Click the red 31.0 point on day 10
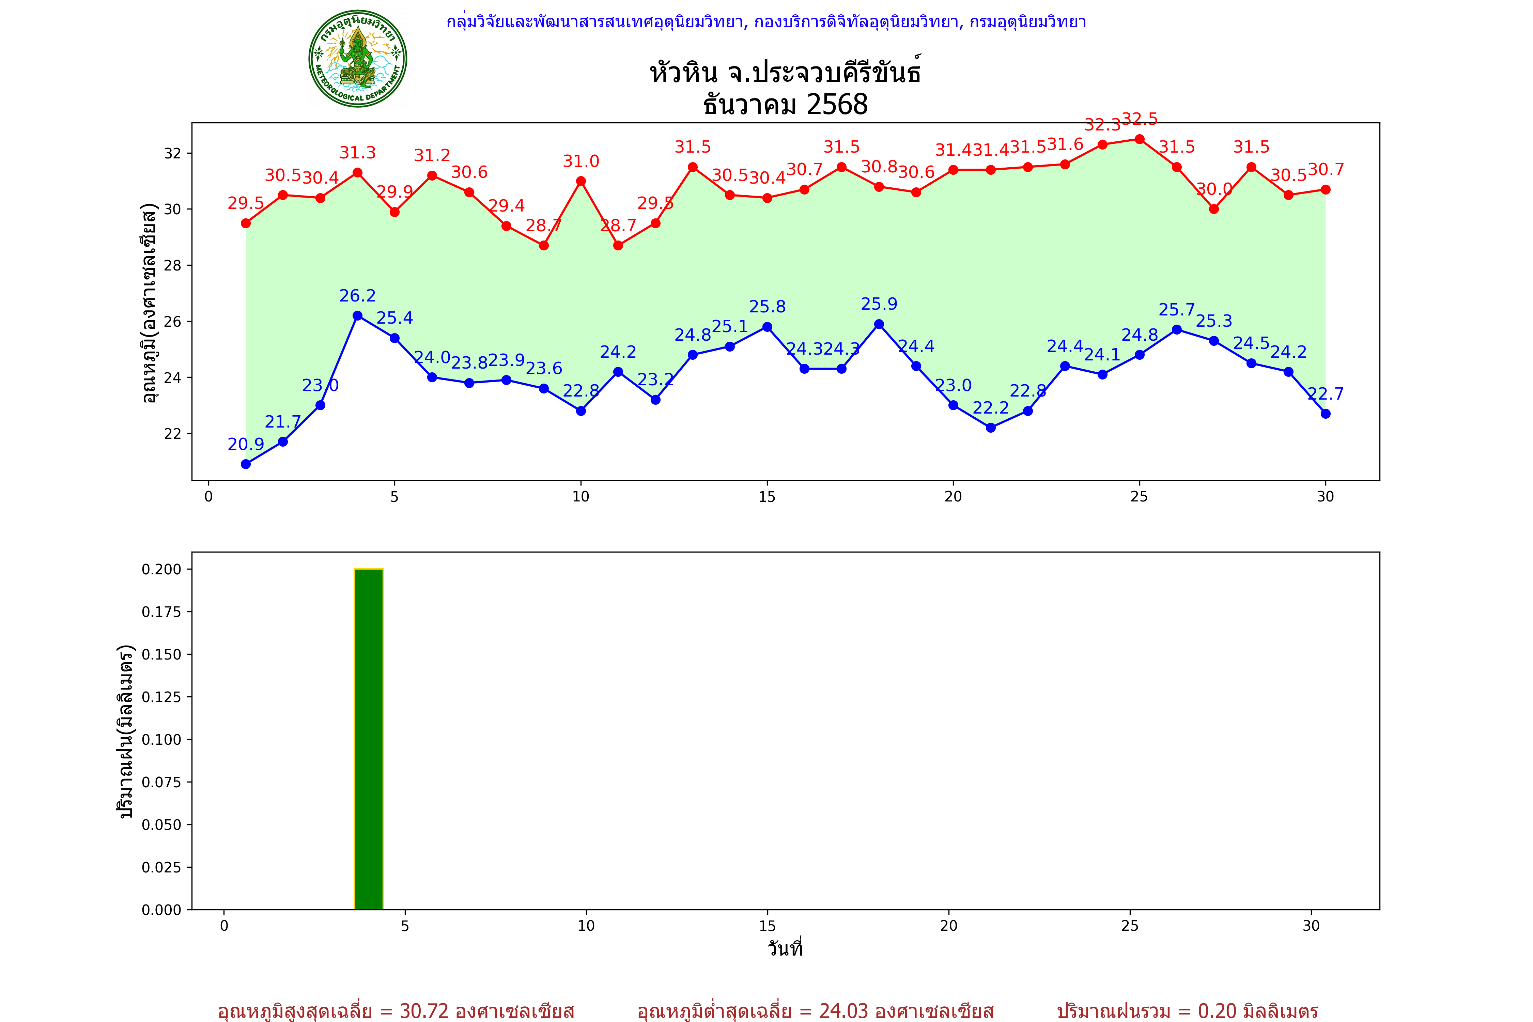 581,181
